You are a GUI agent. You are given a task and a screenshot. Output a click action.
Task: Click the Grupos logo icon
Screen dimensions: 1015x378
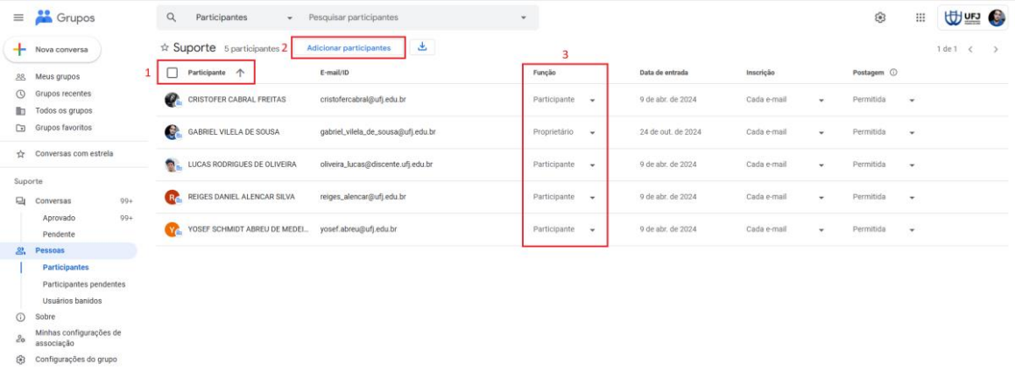pos(44,17)
